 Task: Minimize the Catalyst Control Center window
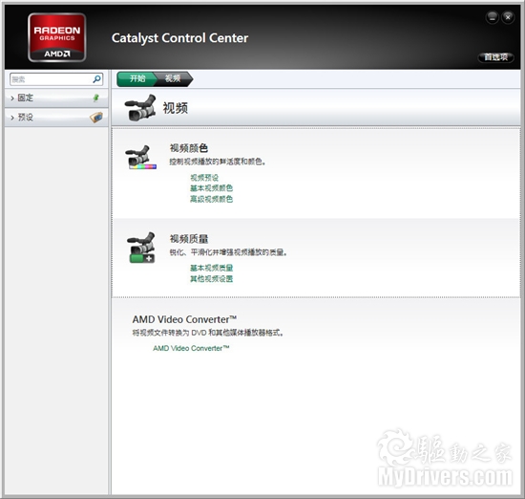[493, 17]
